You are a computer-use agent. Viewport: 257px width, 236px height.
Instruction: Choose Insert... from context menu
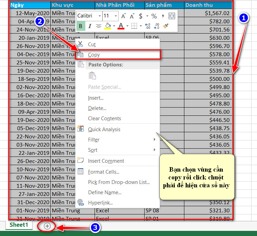(118, 98)
